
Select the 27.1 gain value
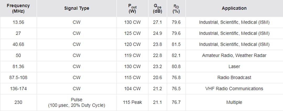[157, 22]
